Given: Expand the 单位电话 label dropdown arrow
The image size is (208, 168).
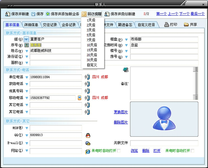Looking at the screenshot, I should (x=27, y=77).
